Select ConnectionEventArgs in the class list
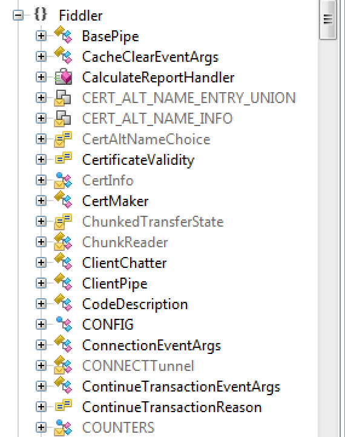This screenshot has width=345, height=437. pos(151,345)
